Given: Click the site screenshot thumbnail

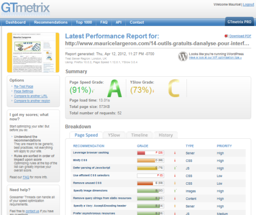Looking at the screenshot, I should pyautogui.click(x=33, y=53).
